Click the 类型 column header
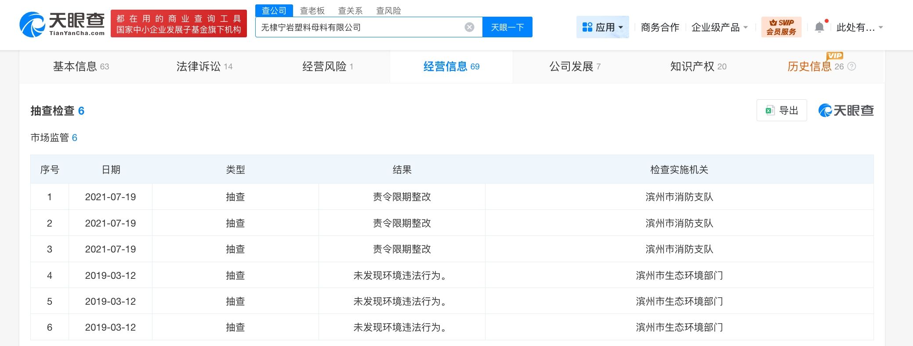Screen dimensions: 913x346 pyautogui.click(x=235, y=170)
